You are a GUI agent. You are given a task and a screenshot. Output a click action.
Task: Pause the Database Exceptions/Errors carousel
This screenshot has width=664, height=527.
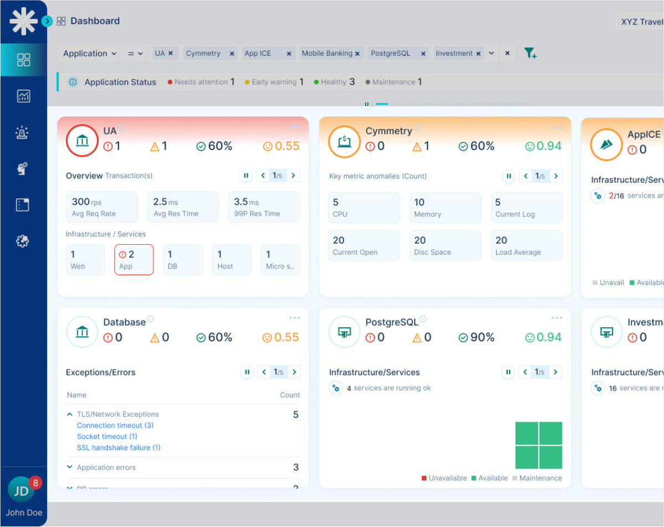click(x=247, y=373)
